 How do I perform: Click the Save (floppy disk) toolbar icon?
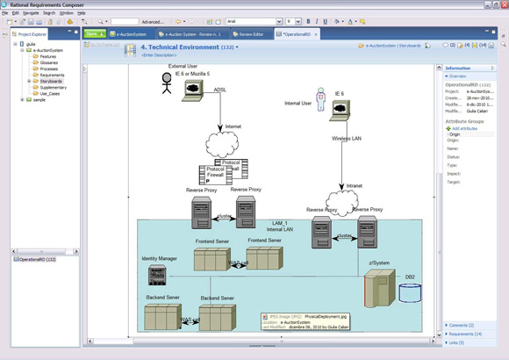click(31, 22)
